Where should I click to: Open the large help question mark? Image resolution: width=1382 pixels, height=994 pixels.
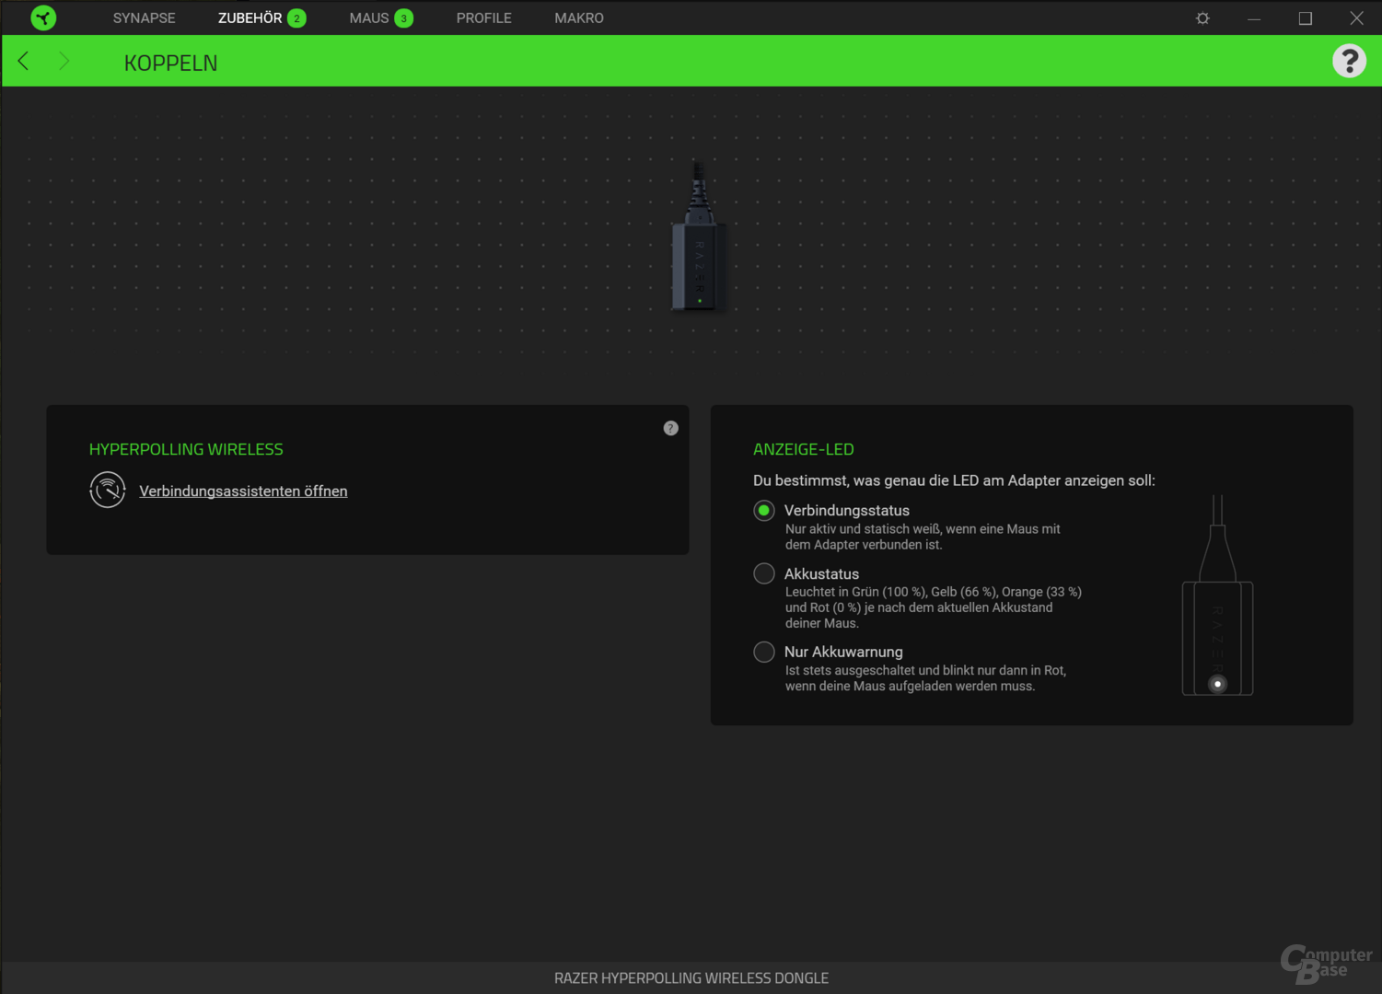coord(1349,61)
